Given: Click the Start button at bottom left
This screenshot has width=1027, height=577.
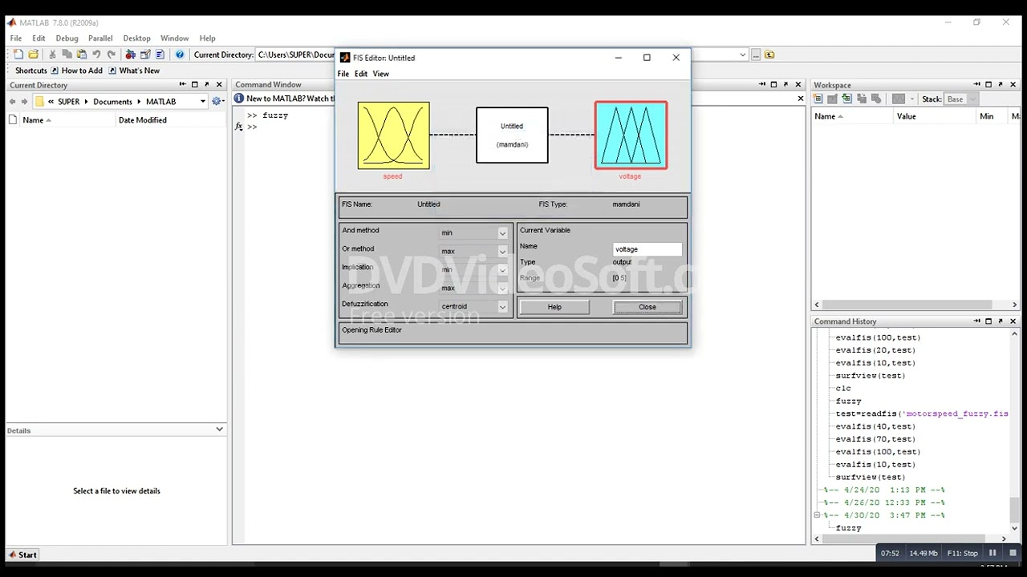Looking at the screenshot, I should point(22,555).
